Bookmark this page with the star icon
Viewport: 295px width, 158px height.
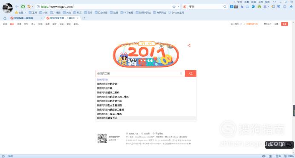pos(174,6)
